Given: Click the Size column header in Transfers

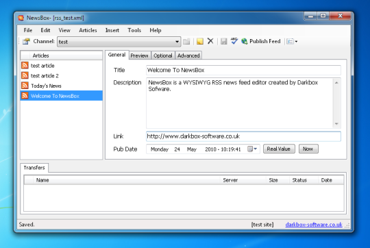Looking at the screenshot, I should tap(277, 180).
